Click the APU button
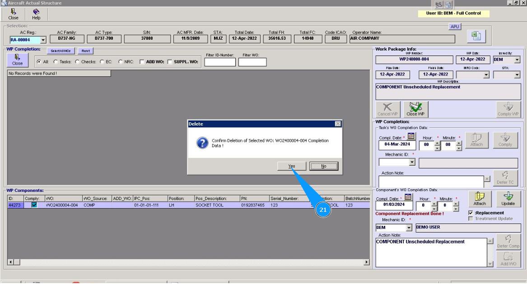 click(x=454, y=27)
